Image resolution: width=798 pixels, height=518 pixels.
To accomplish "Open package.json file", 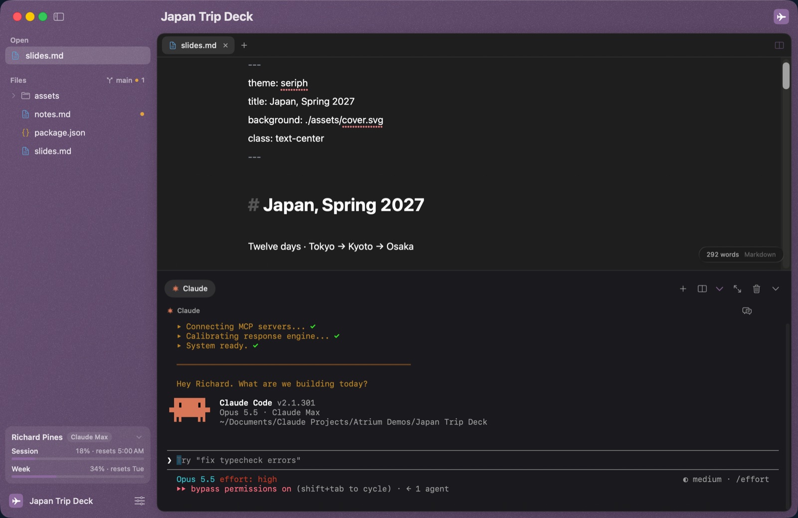I will tap(60, 132).
